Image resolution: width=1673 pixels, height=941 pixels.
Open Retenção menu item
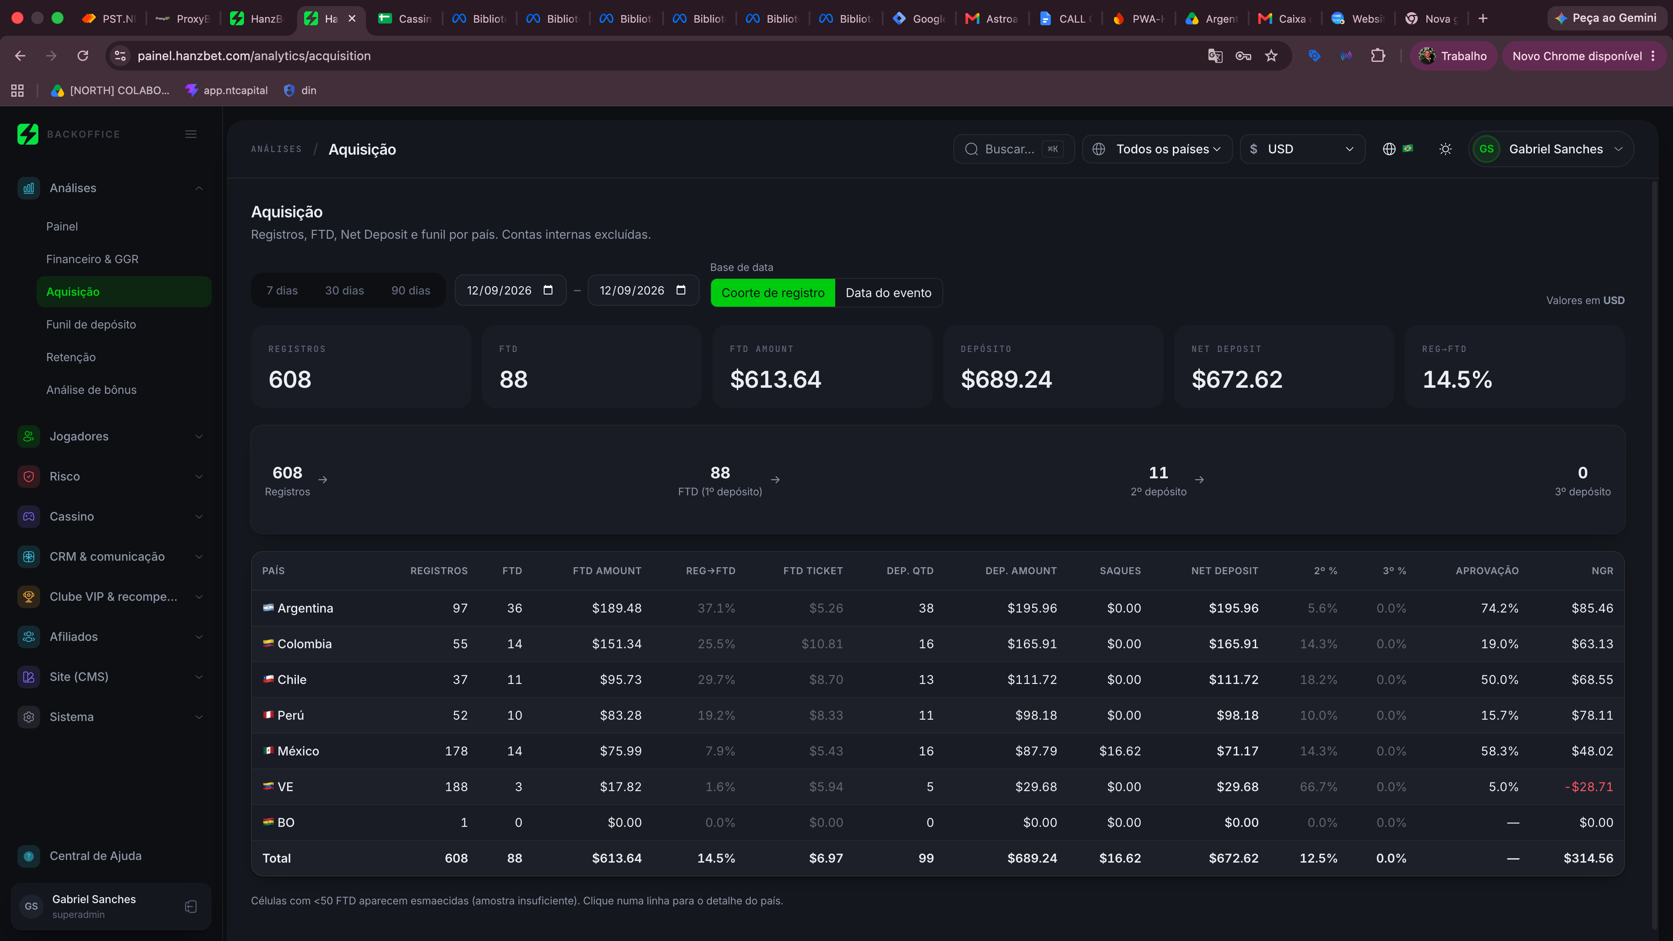coord(124,357)
